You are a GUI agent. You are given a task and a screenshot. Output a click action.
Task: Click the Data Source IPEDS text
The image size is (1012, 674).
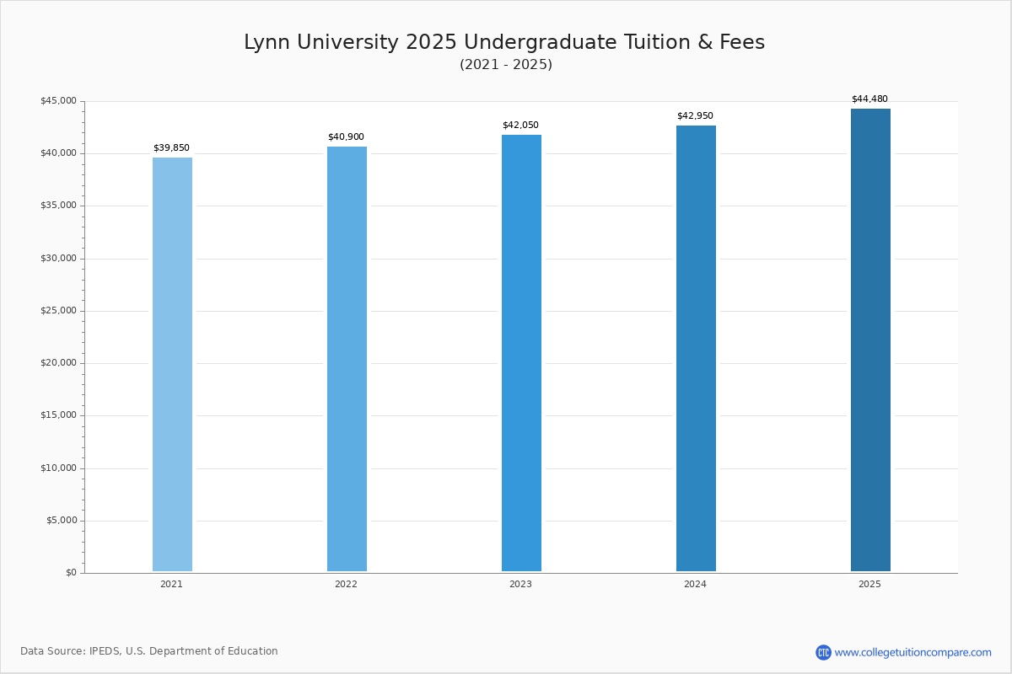pyautogui.click(x=149, y=651)
